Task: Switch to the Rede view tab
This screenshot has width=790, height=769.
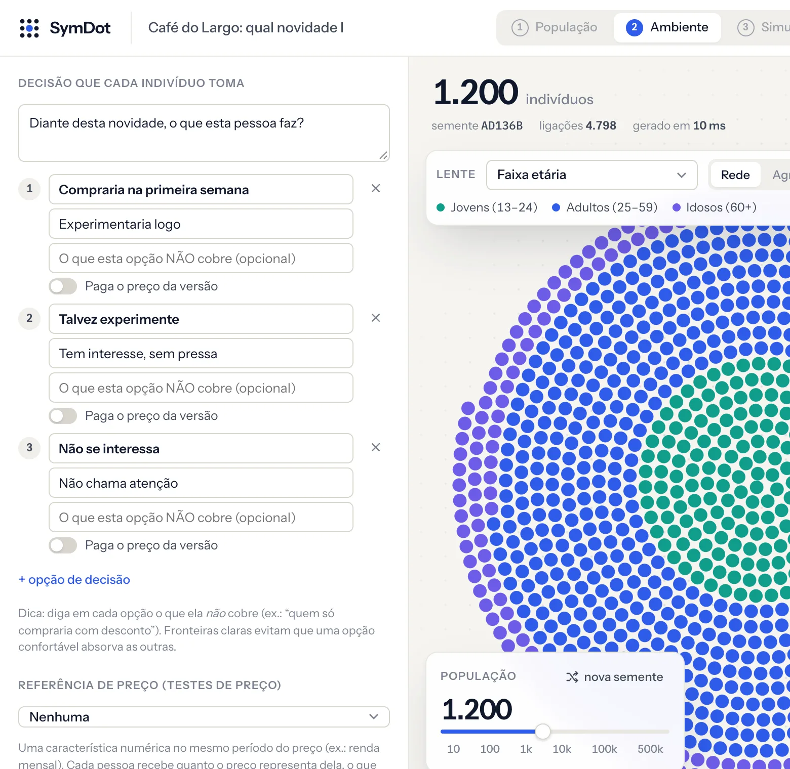Action: [x=735, y=175]
